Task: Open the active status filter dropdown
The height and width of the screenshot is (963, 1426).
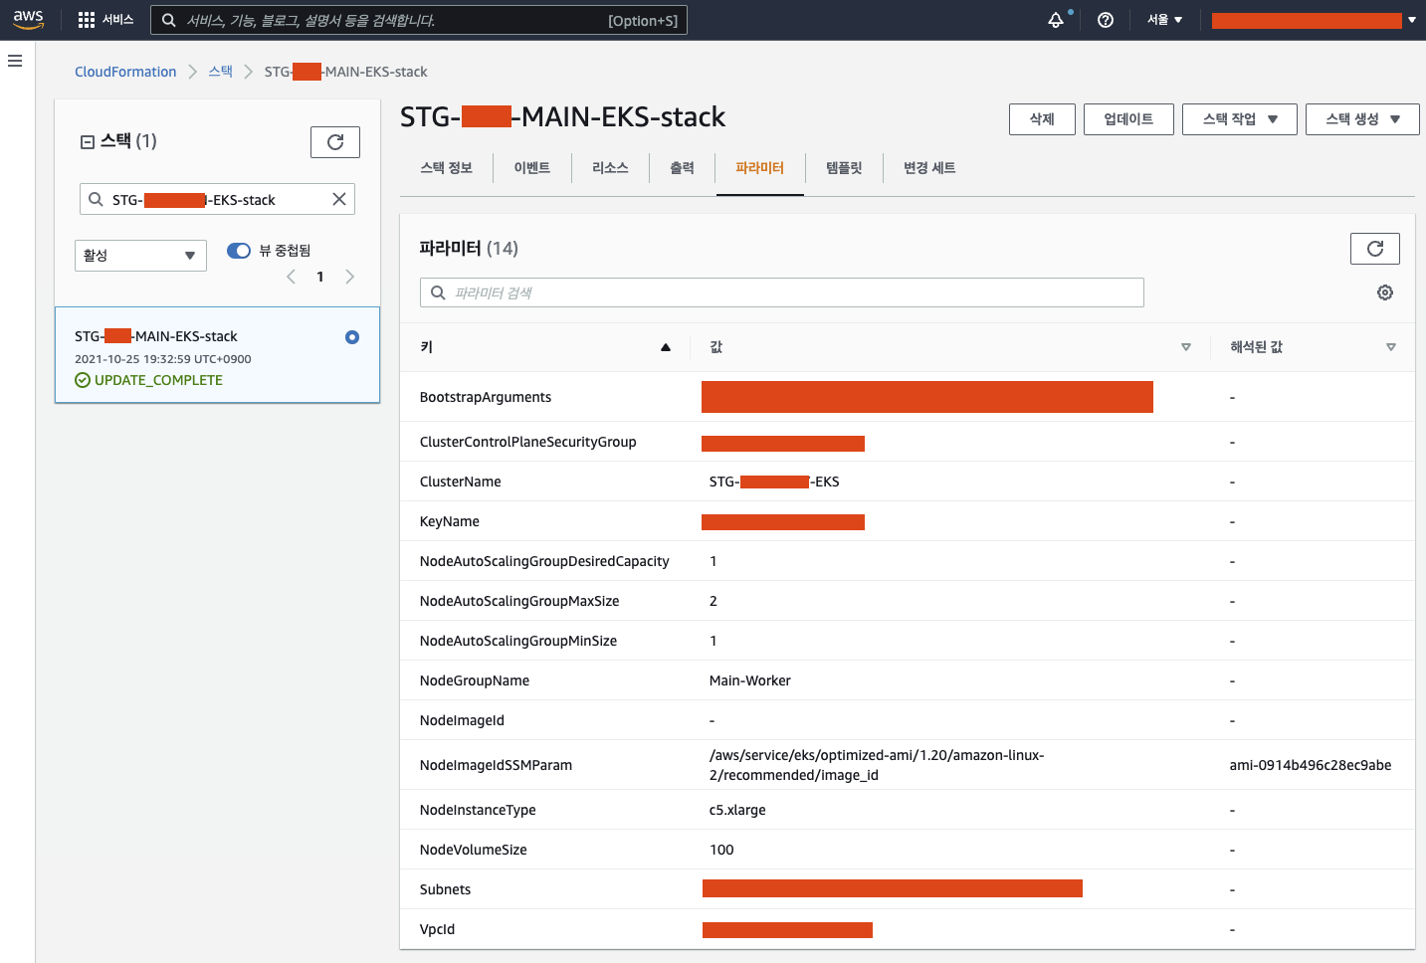Action: point(140,256)
